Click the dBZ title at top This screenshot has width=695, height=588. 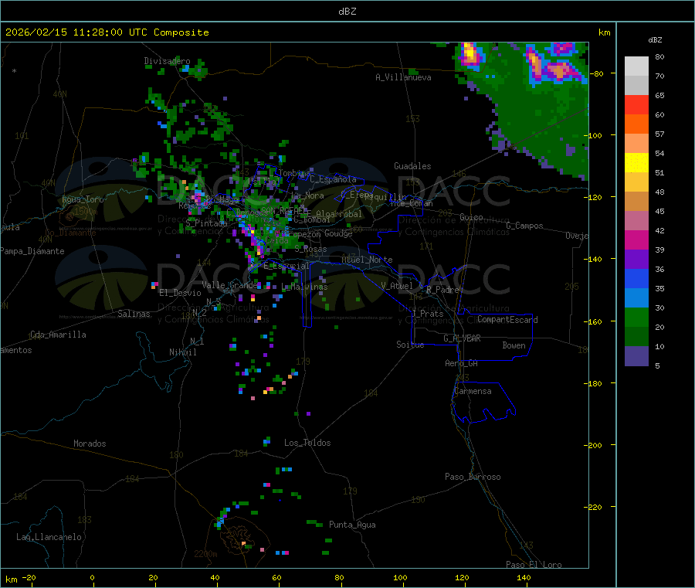click(347, 11)
